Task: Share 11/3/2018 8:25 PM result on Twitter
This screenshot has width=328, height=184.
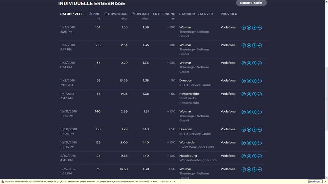Action: click(249, 28)
